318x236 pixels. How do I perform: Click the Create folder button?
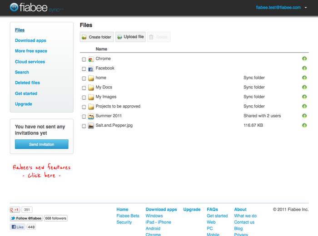97,37
